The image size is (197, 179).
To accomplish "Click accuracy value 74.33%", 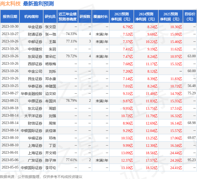I will click(x=71, y=34).
